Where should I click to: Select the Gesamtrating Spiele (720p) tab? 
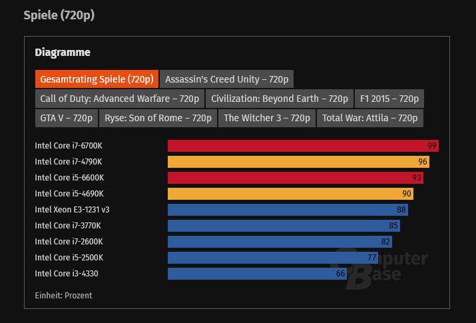[97, 79]
